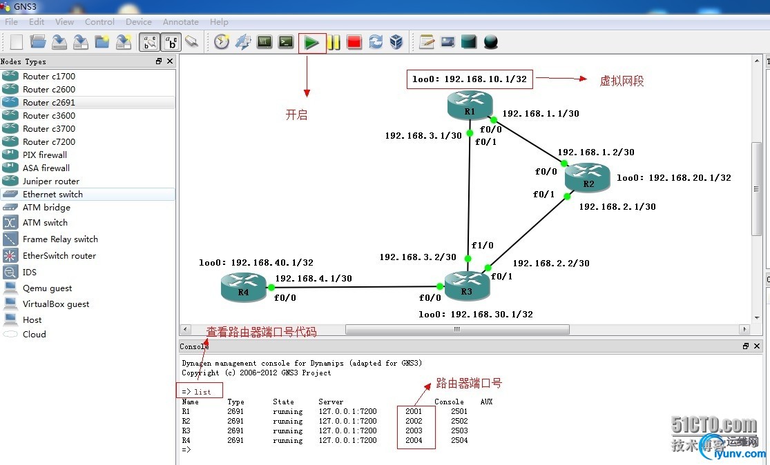Screen dimensions: 770x465
Task: Click the topology scroll-up arrow
Action: click(756, 60)
